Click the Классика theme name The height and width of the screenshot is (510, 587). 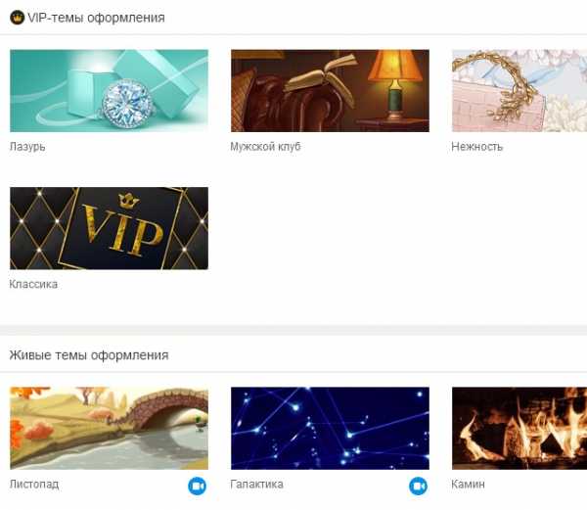(x=33, y=284)
